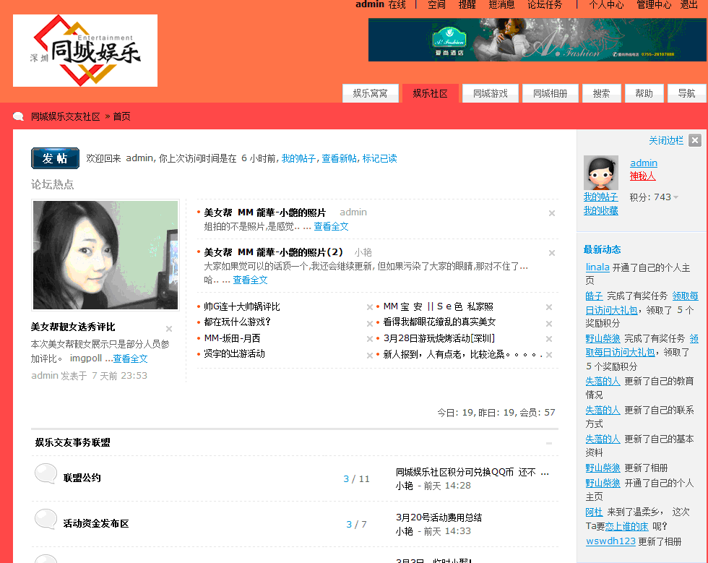Click the 发帖 post button
The height and width of the screenshot is (563, 708).
point(55,158)
